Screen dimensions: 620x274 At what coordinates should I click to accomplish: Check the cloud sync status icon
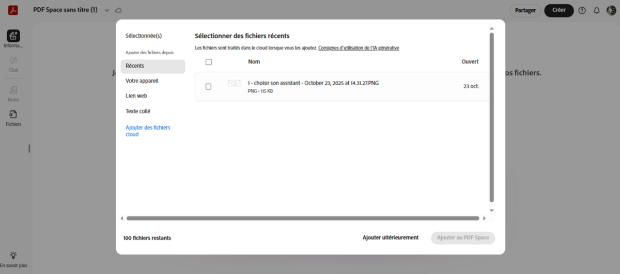(x=118, y=10)
